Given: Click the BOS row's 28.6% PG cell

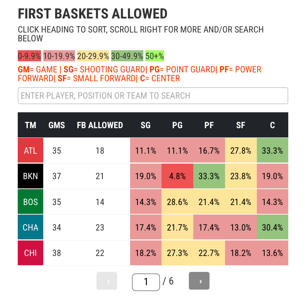Looking at the screenshot, I should click(177, 202).
